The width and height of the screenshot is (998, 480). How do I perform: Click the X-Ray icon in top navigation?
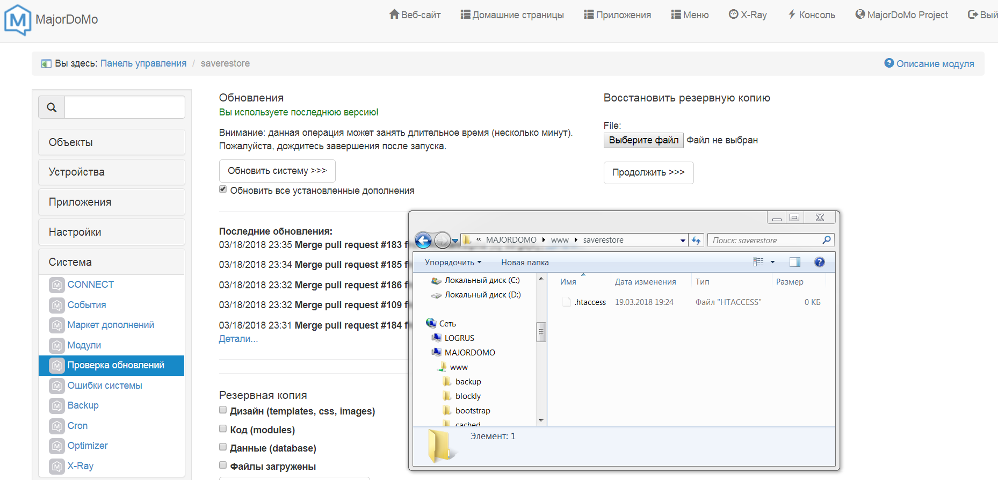click(x=733, y=14)
